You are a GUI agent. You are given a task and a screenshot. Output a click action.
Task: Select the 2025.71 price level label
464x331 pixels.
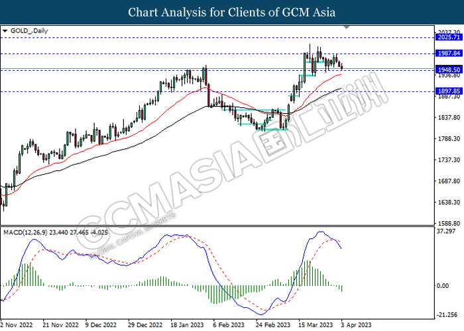pyautogui.click(x=449, y=37)
